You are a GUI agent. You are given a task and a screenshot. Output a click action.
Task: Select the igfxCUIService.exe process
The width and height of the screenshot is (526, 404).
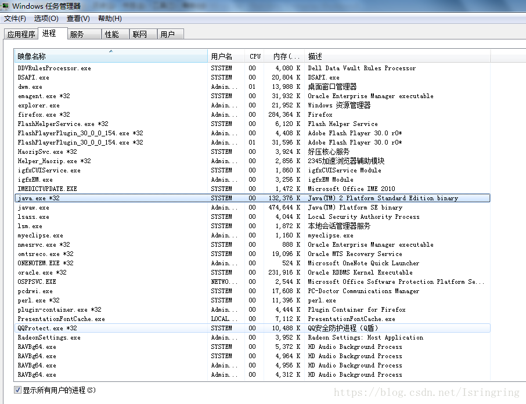point(253,170)
